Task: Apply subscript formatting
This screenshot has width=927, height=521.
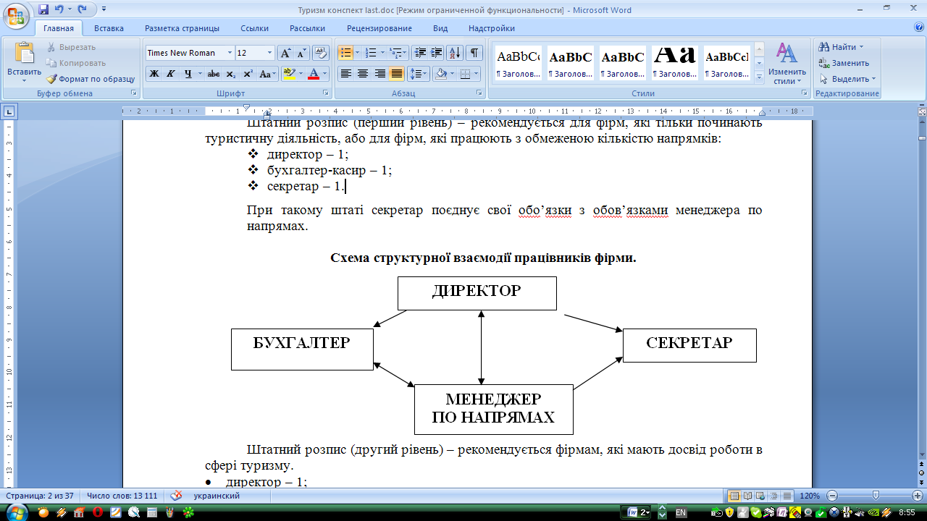Action: (231, 74)
